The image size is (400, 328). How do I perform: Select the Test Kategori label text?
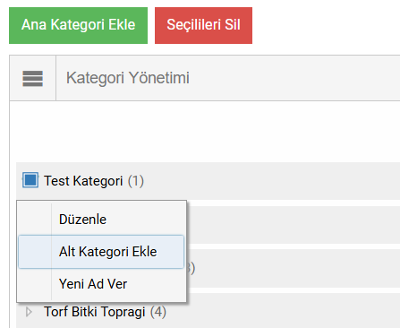pyautogui.click(x=83, y=181)
